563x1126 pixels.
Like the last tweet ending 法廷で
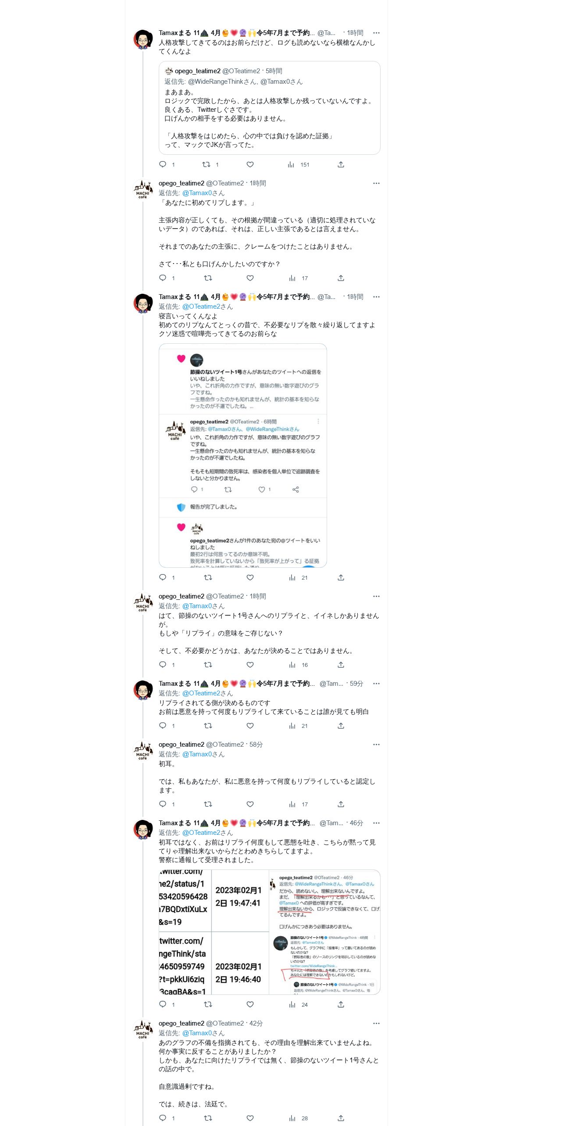250,1118
